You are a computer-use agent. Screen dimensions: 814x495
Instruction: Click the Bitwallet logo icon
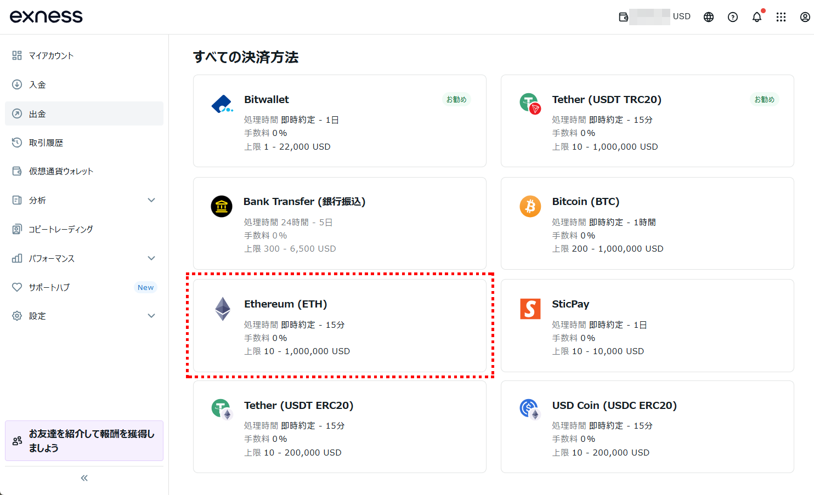[x=222, y=104]
